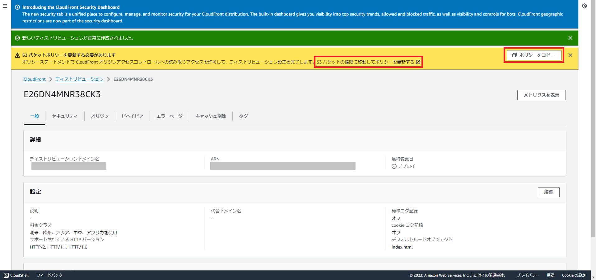The width and height of the screenshot is (596, 280).
Task: Go to ディストリビューション breadcrumb link
Action: pos(79,79)
